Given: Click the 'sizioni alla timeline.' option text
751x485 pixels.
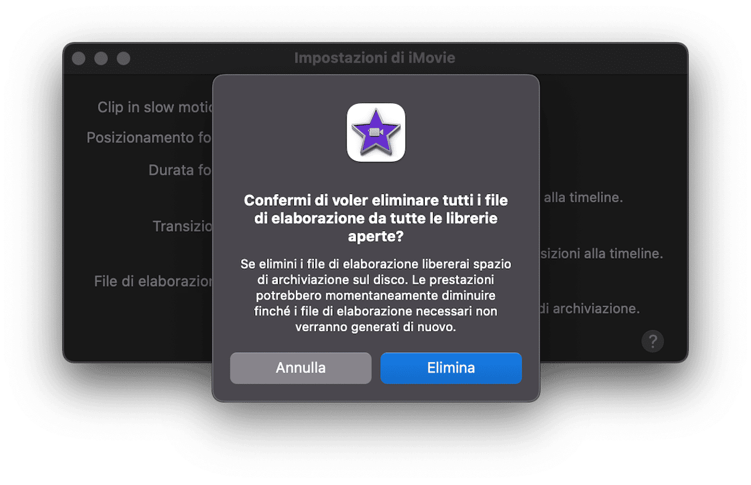Looking at the screenshot, I should point(602,253).
